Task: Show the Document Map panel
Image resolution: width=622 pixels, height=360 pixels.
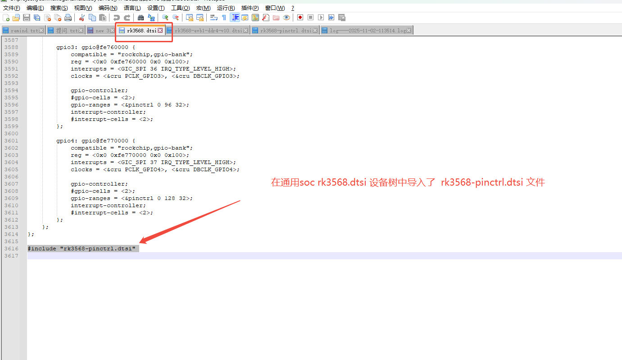Action: (x=255, y=18)
